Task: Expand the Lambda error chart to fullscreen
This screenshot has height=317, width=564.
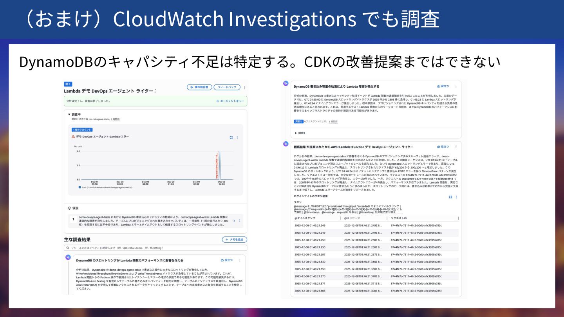Action: point(231,137)
